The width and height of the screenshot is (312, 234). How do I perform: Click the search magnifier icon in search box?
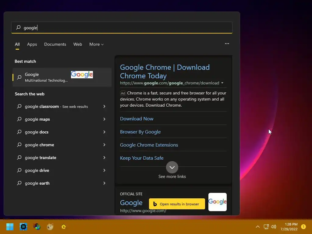click(x=18, y=27)
